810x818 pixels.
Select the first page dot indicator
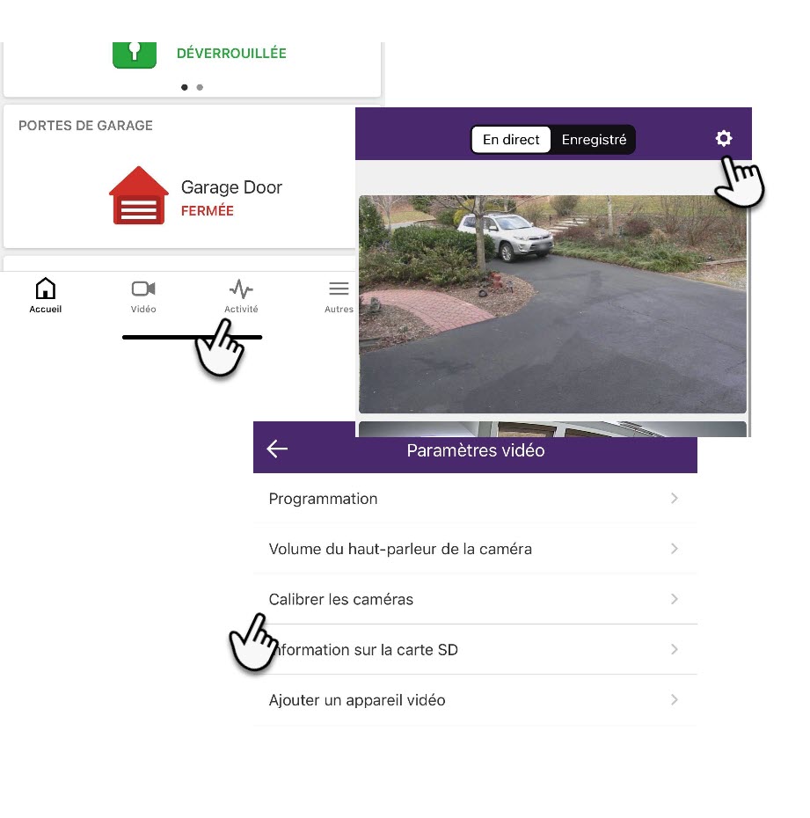pos(184,87)
